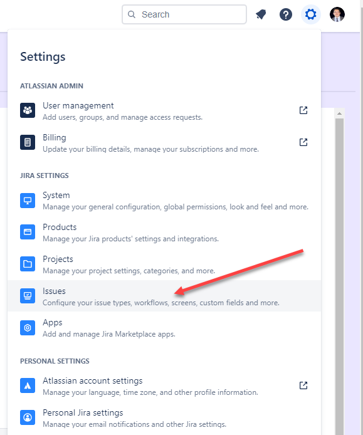Click external link icon beside Atlassian account settings
This screenshot has width=363, height=435.
click(303, 385)
